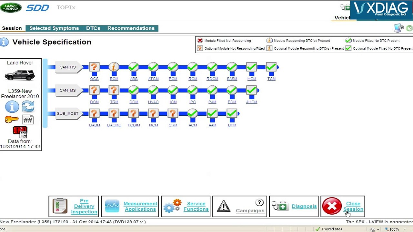The height and width of the screenshot is (232, 413).
Task: Open the vehicle information icon in the side panel
Action: pos(12,107)
